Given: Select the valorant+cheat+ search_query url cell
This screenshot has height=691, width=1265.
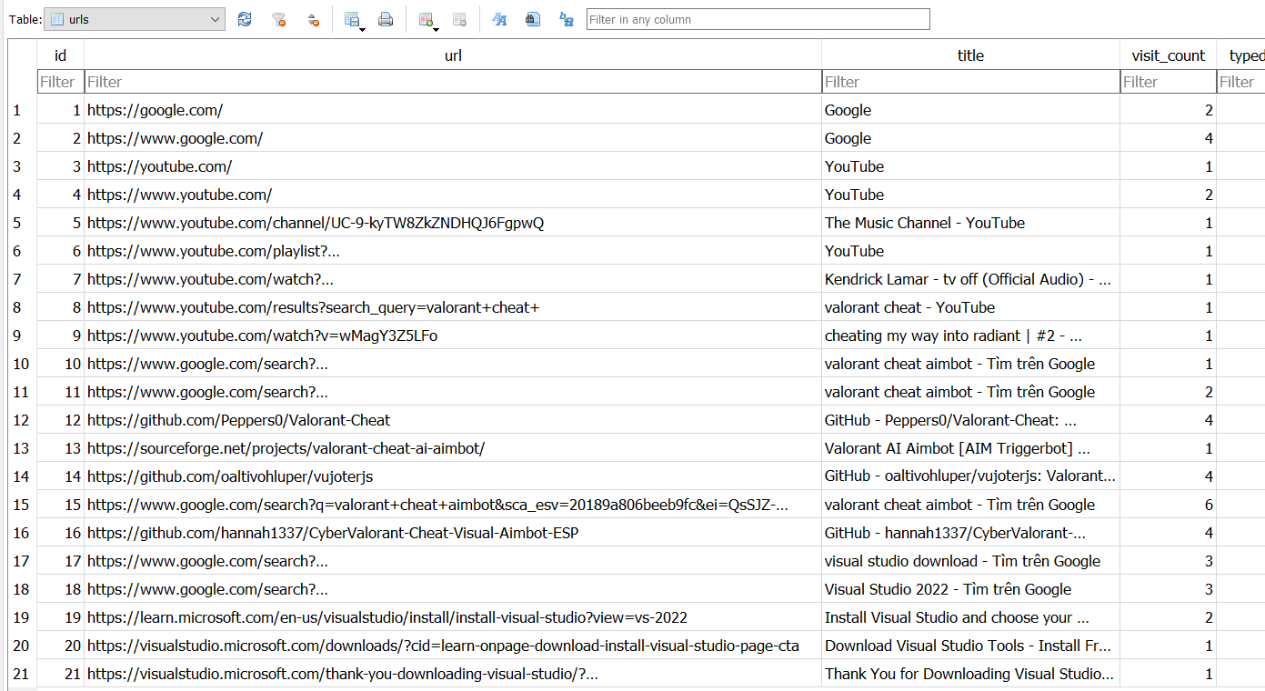Looking at the screenshot, I should coord(453,307).
